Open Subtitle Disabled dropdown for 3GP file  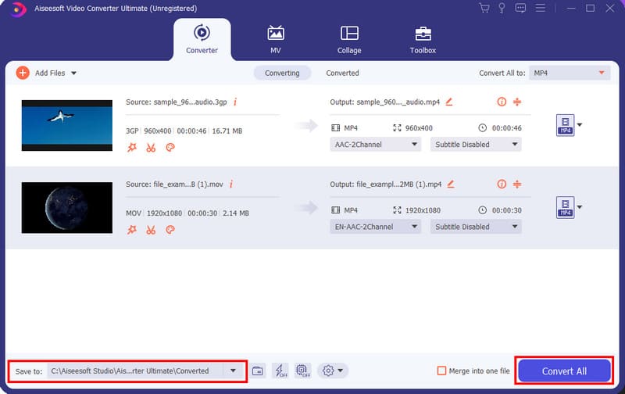[476, 145]
